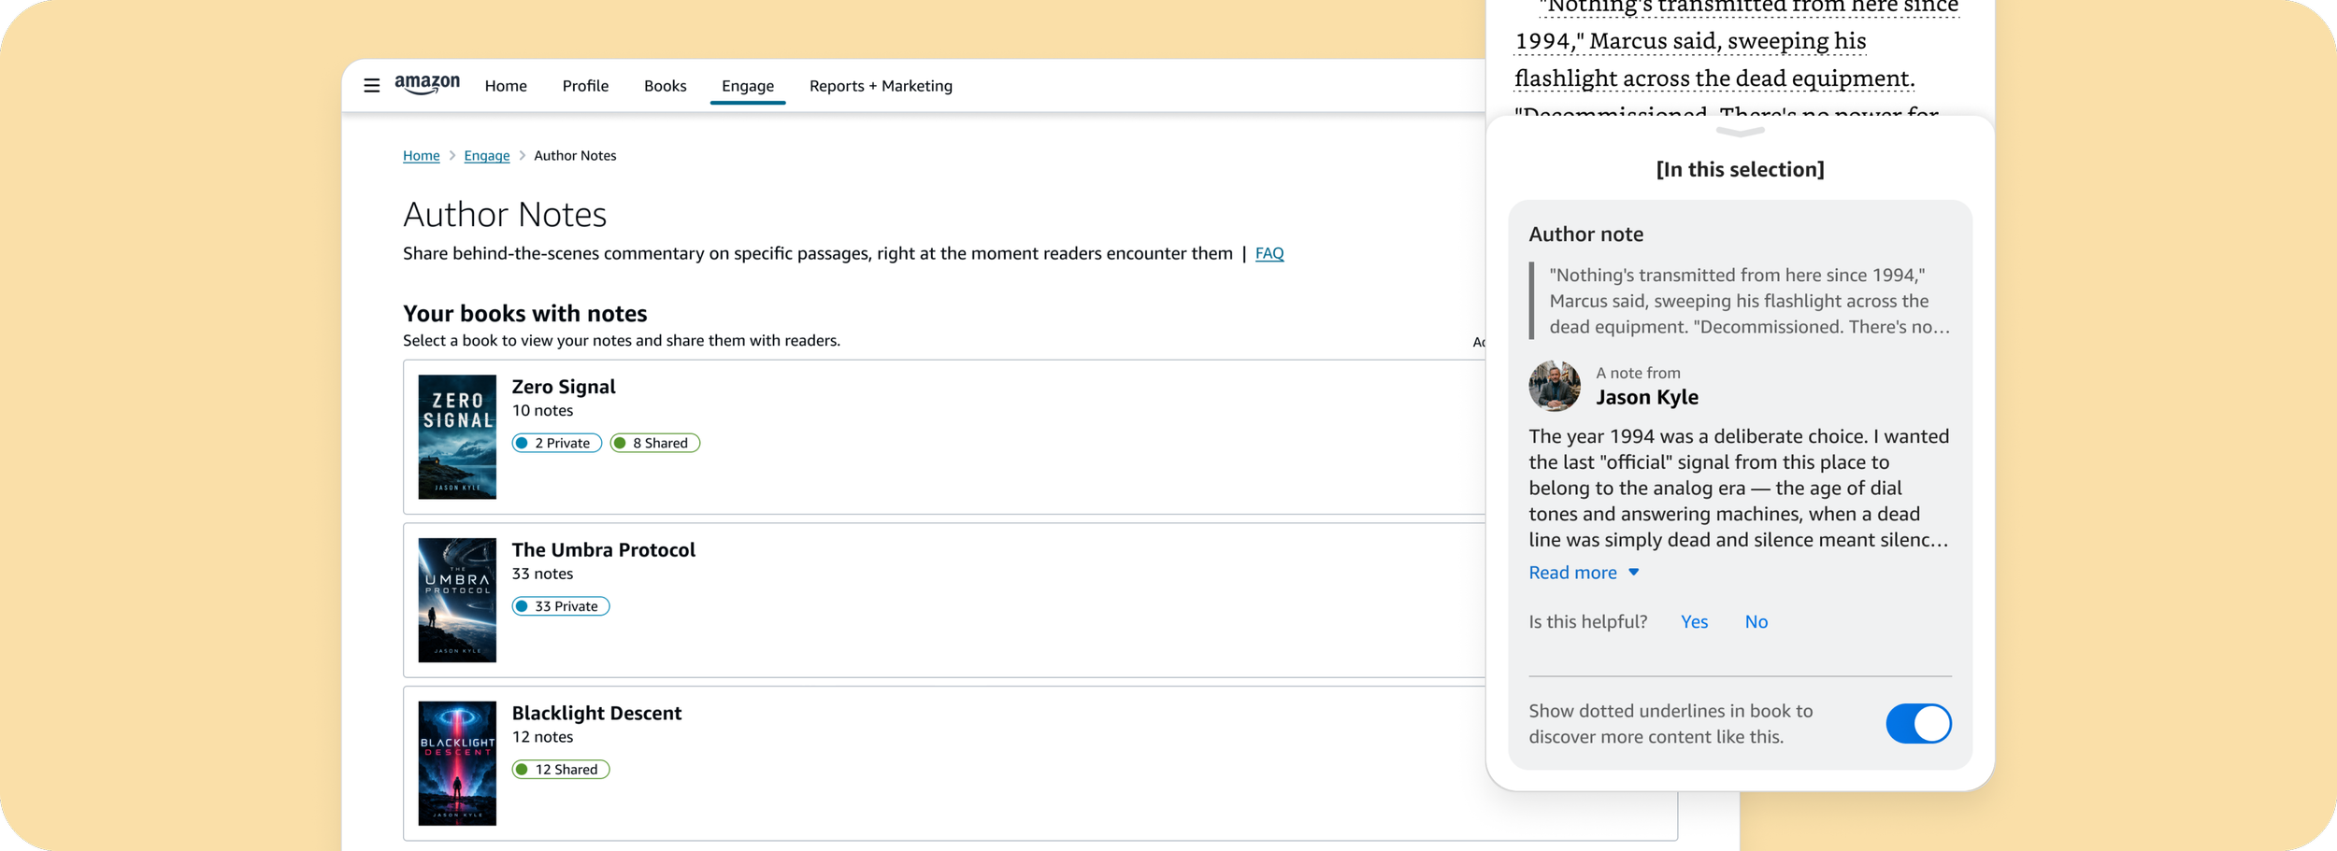2337x851 pixels.
Task: Click the underlined flashlight passage text
Action: coord(1714,78)
